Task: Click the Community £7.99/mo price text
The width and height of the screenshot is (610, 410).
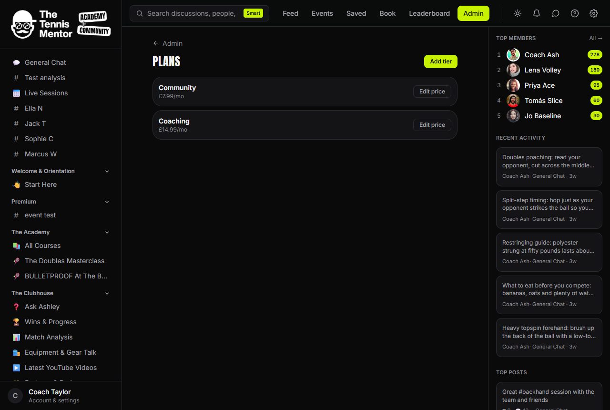Action: pos(171,96)
